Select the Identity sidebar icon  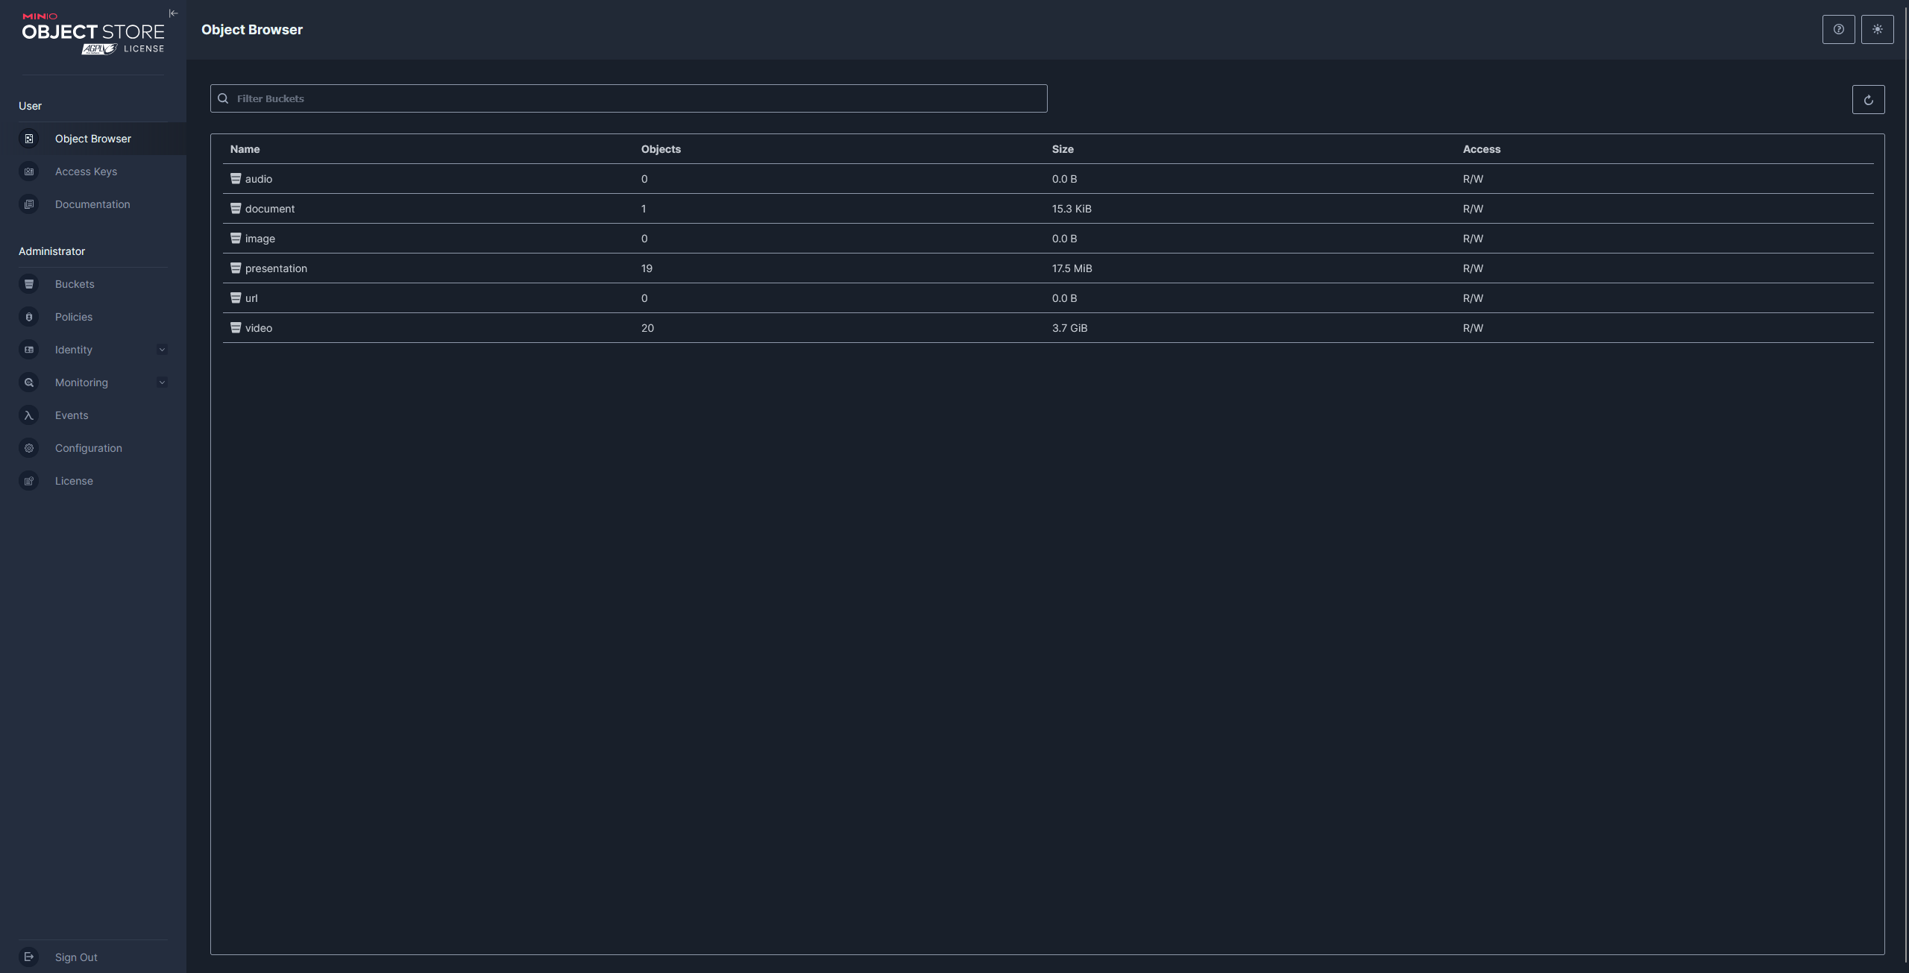29,350
